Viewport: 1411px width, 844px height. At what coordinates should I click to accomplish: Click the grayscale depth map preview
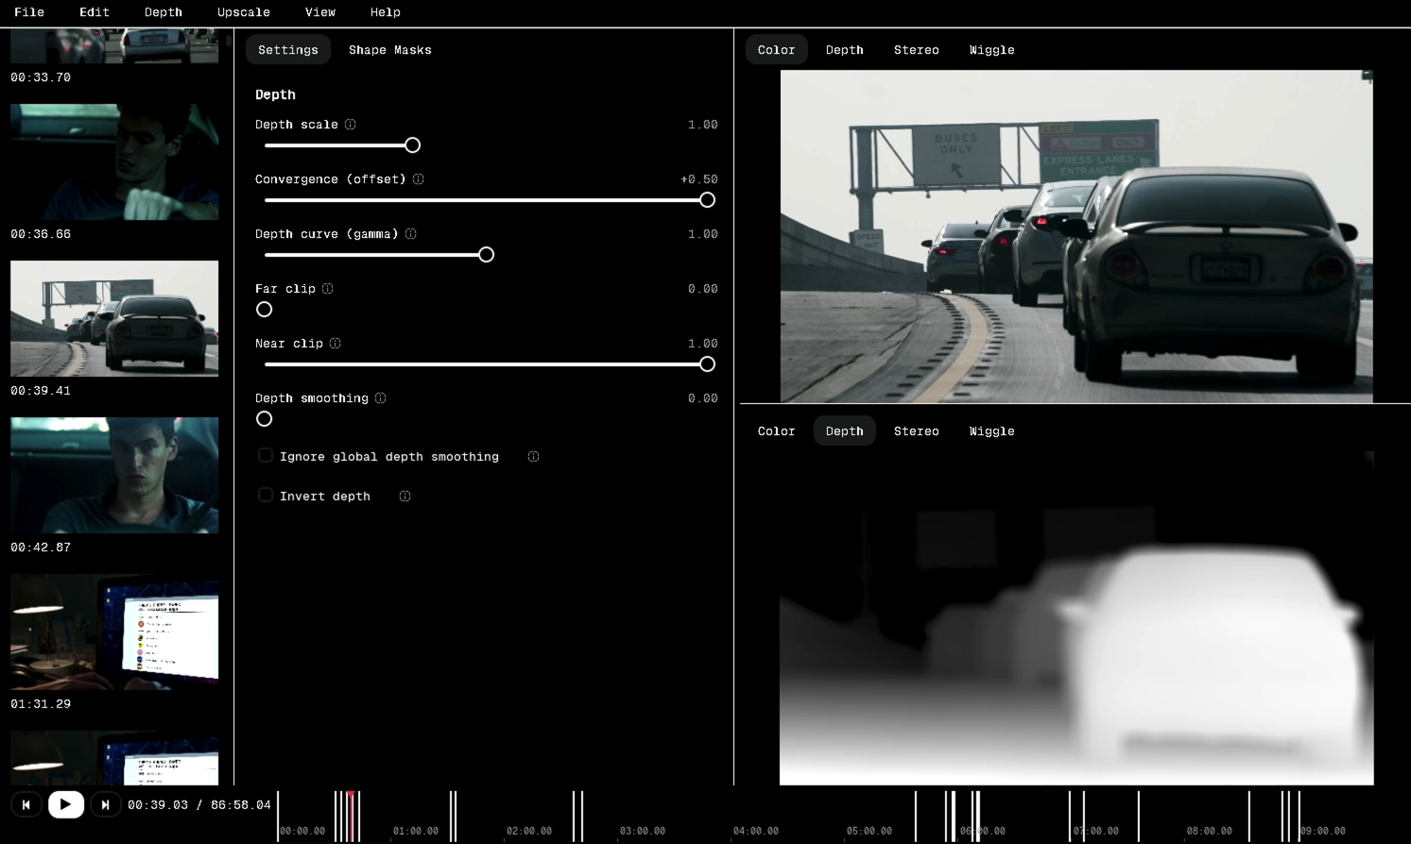1076,617
